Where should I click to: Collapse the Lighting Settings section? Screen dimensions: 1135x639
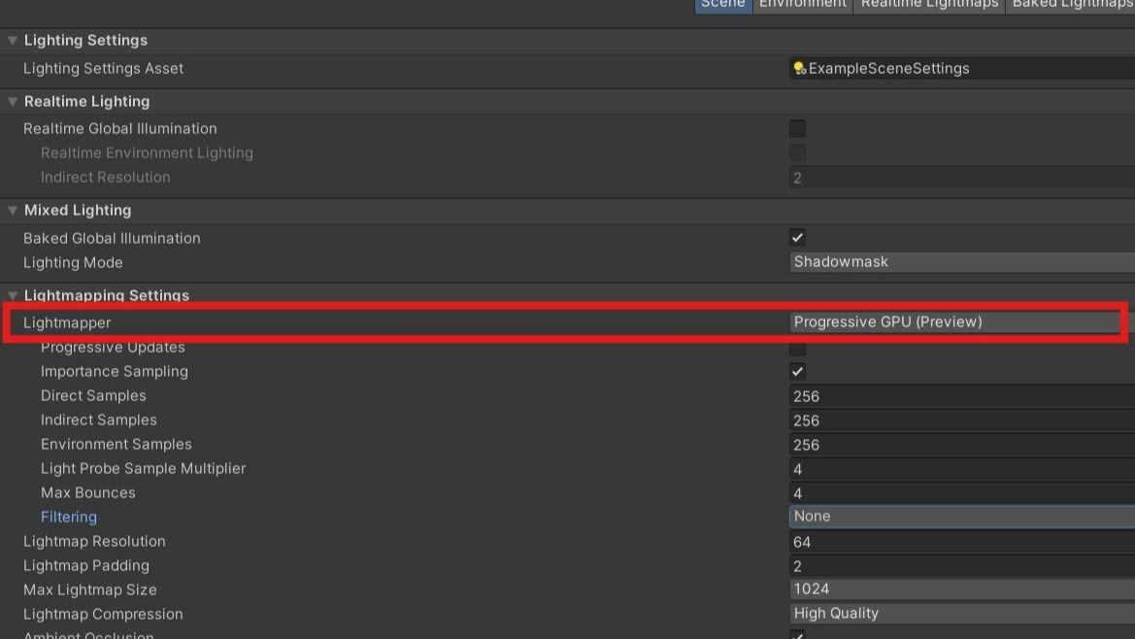point(12,40)
